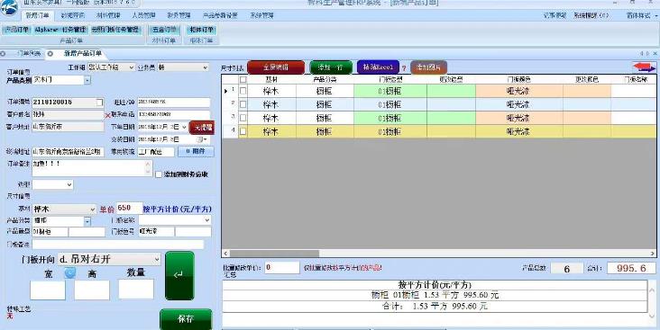Click the red X beside customer name
660x330 pixels.
click(108, 115)
